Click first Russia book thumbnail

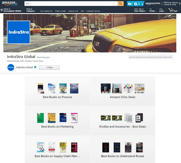click(105, 147)
